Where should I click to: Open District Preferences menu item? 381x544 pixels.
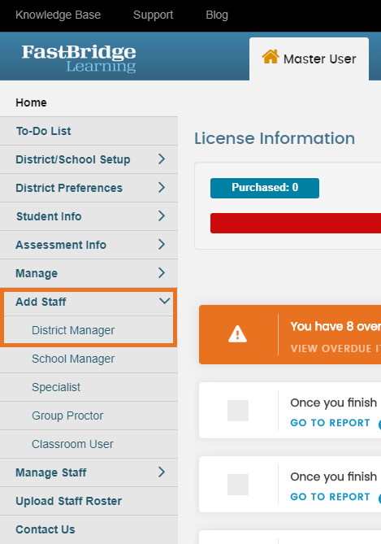coord(89,188)
